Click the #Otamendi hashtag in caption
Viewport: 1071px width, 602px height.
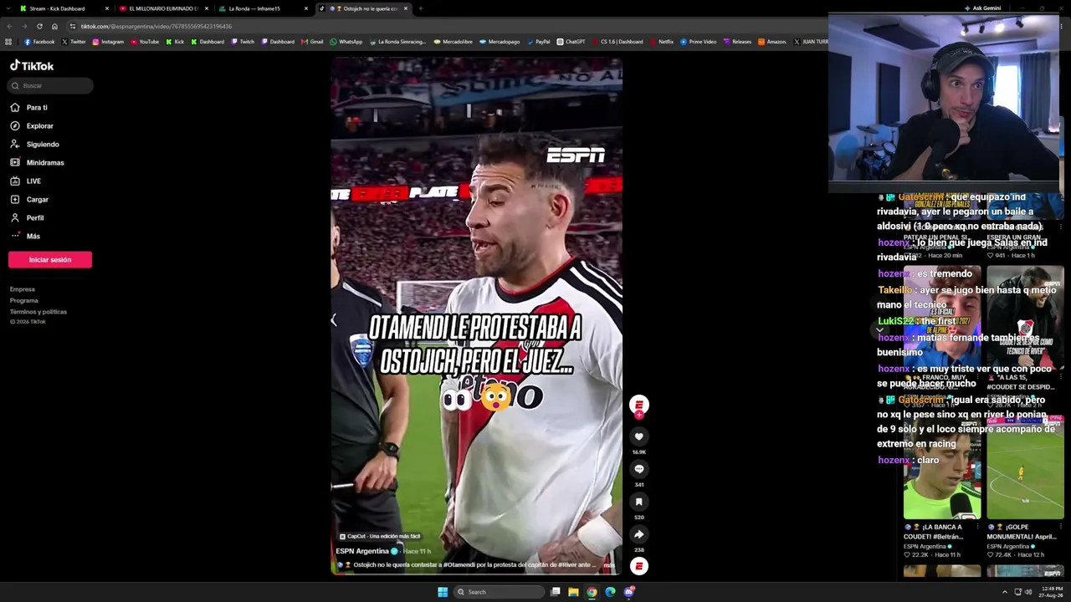point(459,565)
